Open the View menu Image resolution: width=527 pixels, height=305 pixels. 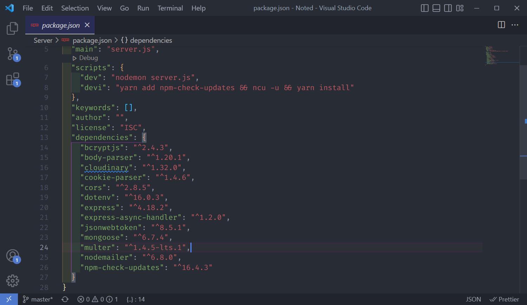point(104,8)
